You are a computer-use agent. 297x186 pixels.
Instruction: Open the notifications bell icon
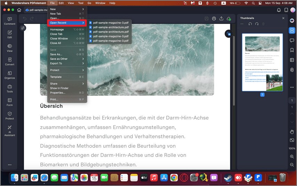279,10
